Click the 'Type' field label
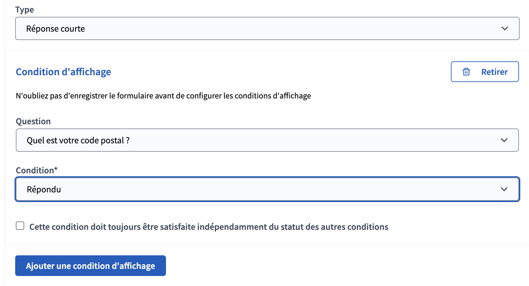This screenshot has width=529, height=286. click(25, 10)
